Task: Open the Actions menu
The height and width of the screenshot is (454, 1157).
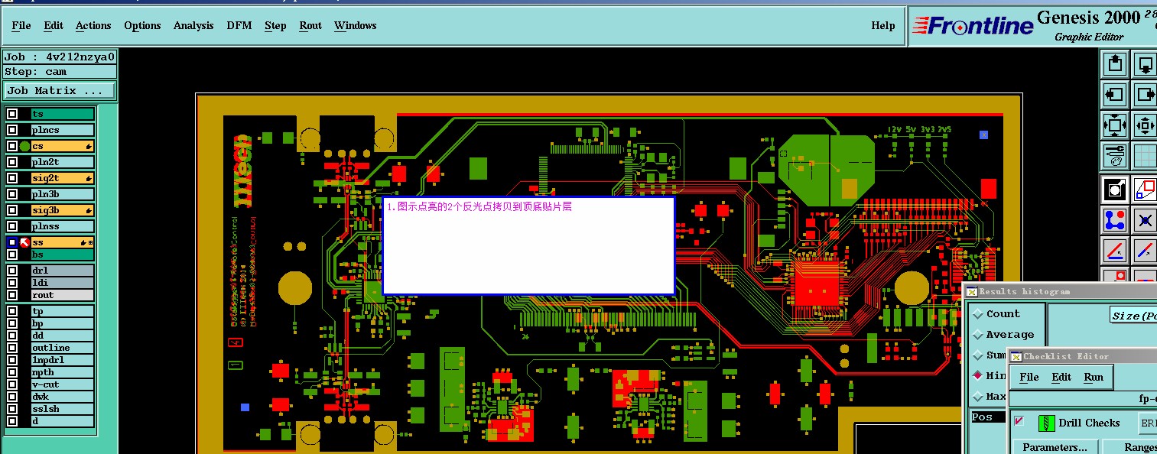Action: [x=93, y=26]
